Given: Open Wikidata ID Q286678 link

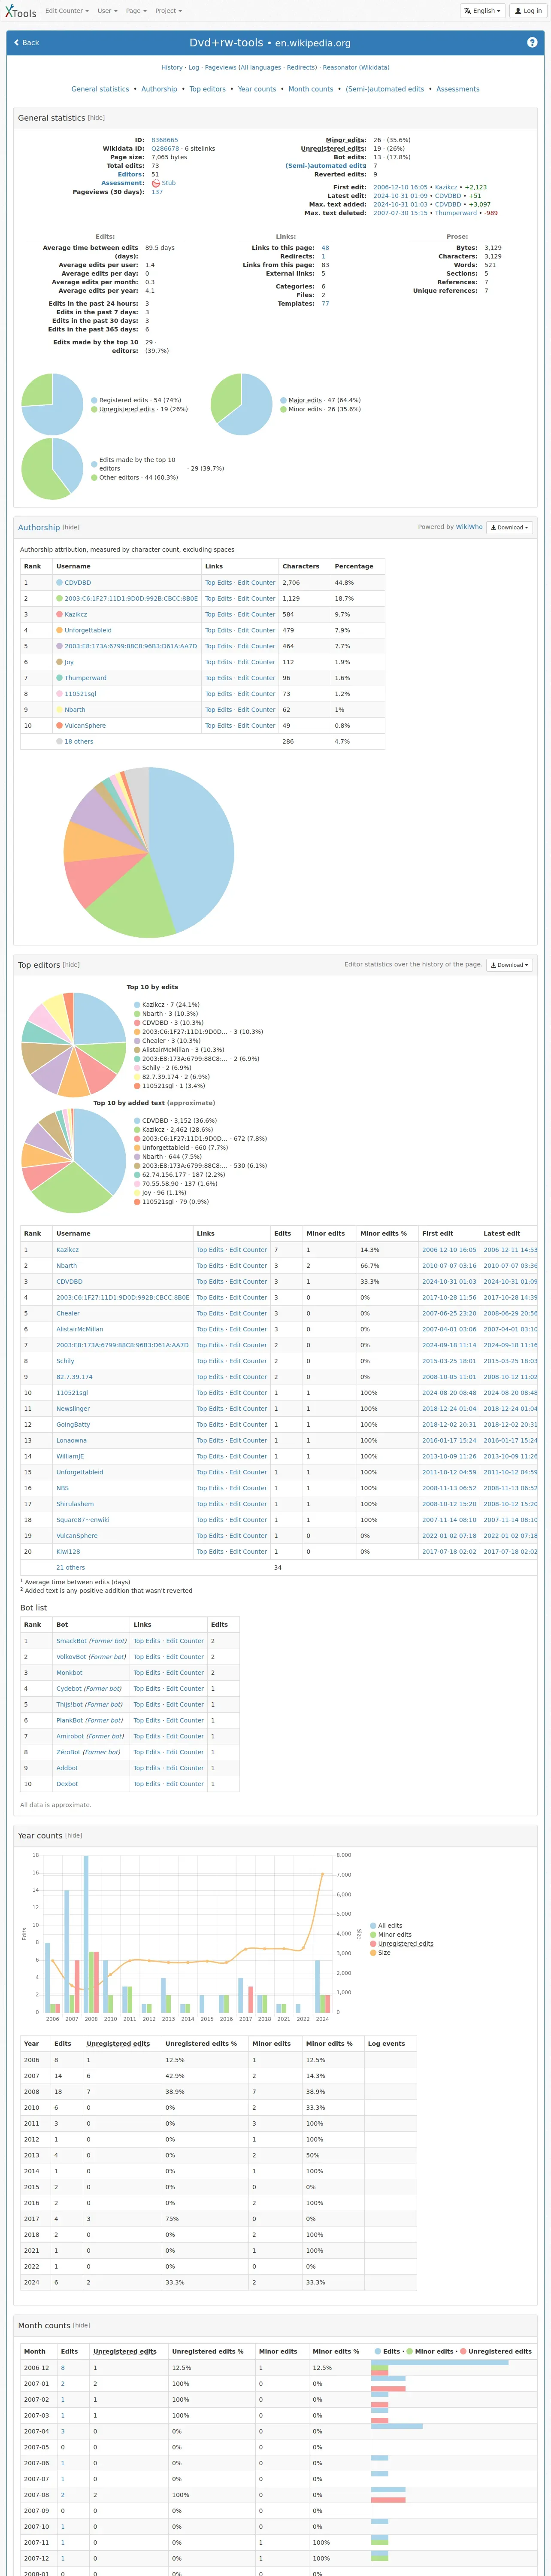Looking at the screenshot, I should 165,149.
